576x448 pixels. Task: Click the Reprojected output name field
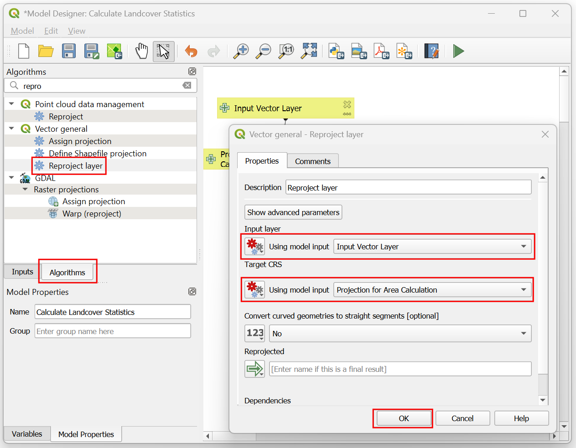pyautogui.click(x=400, y=369)
